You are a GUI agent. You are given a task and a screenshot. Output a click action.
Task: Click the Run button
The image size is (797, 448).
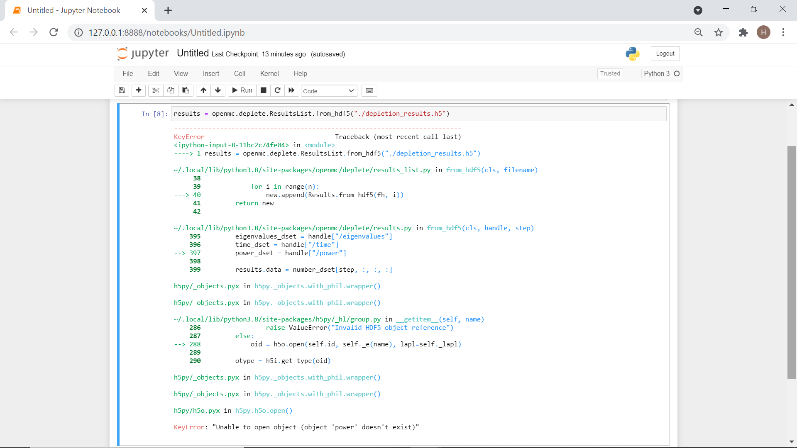242,90
